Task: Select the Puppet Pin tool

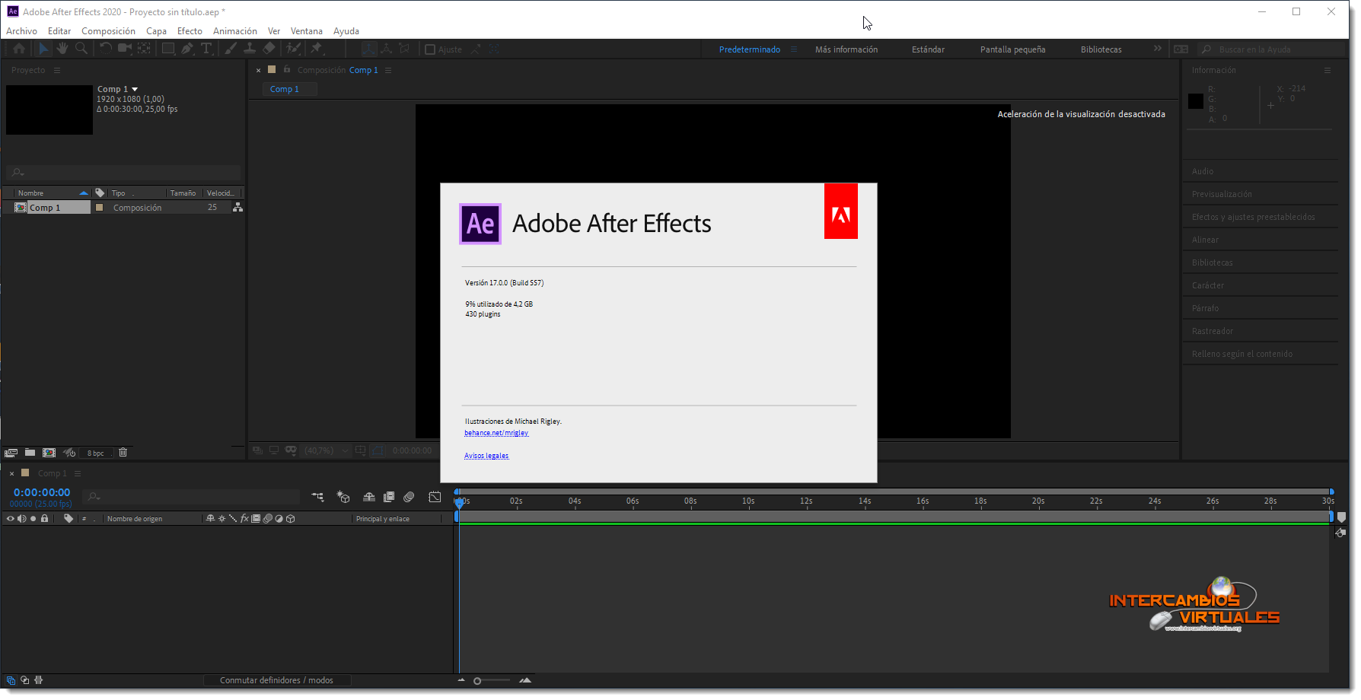Action: click(317, 49)
